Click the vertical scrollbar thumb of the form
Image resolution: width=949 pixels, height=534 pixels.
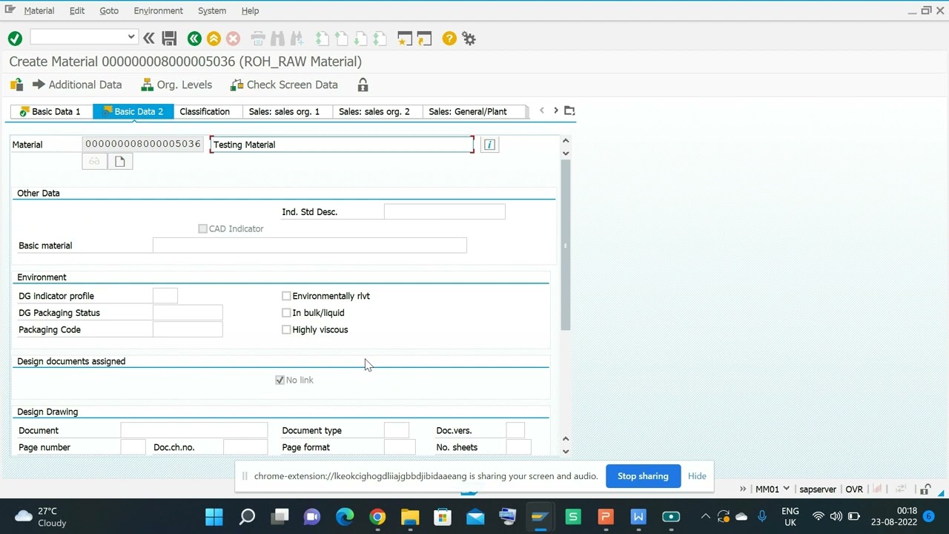(566, 245)
